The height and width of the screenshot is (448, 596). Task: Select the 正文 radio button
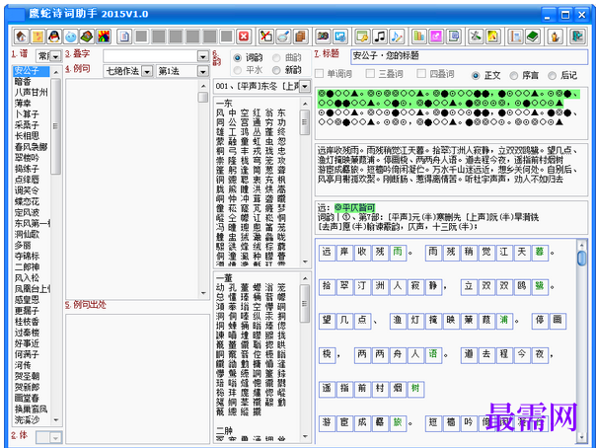[x=476, y=76]
